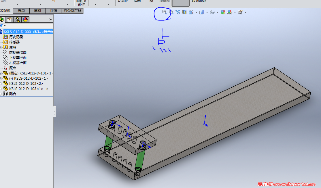
Task: Select the 原点 origin item
Action: click(12, 68)
